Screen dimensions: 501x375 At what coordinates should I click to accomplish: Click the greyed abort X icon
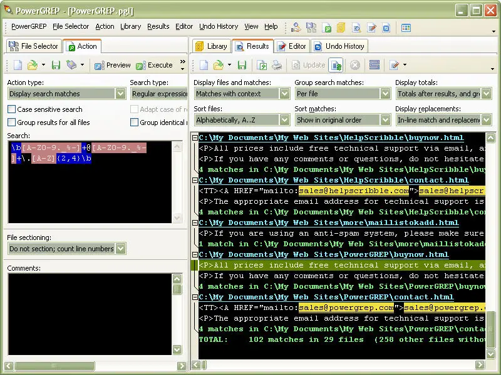point(354,65)
